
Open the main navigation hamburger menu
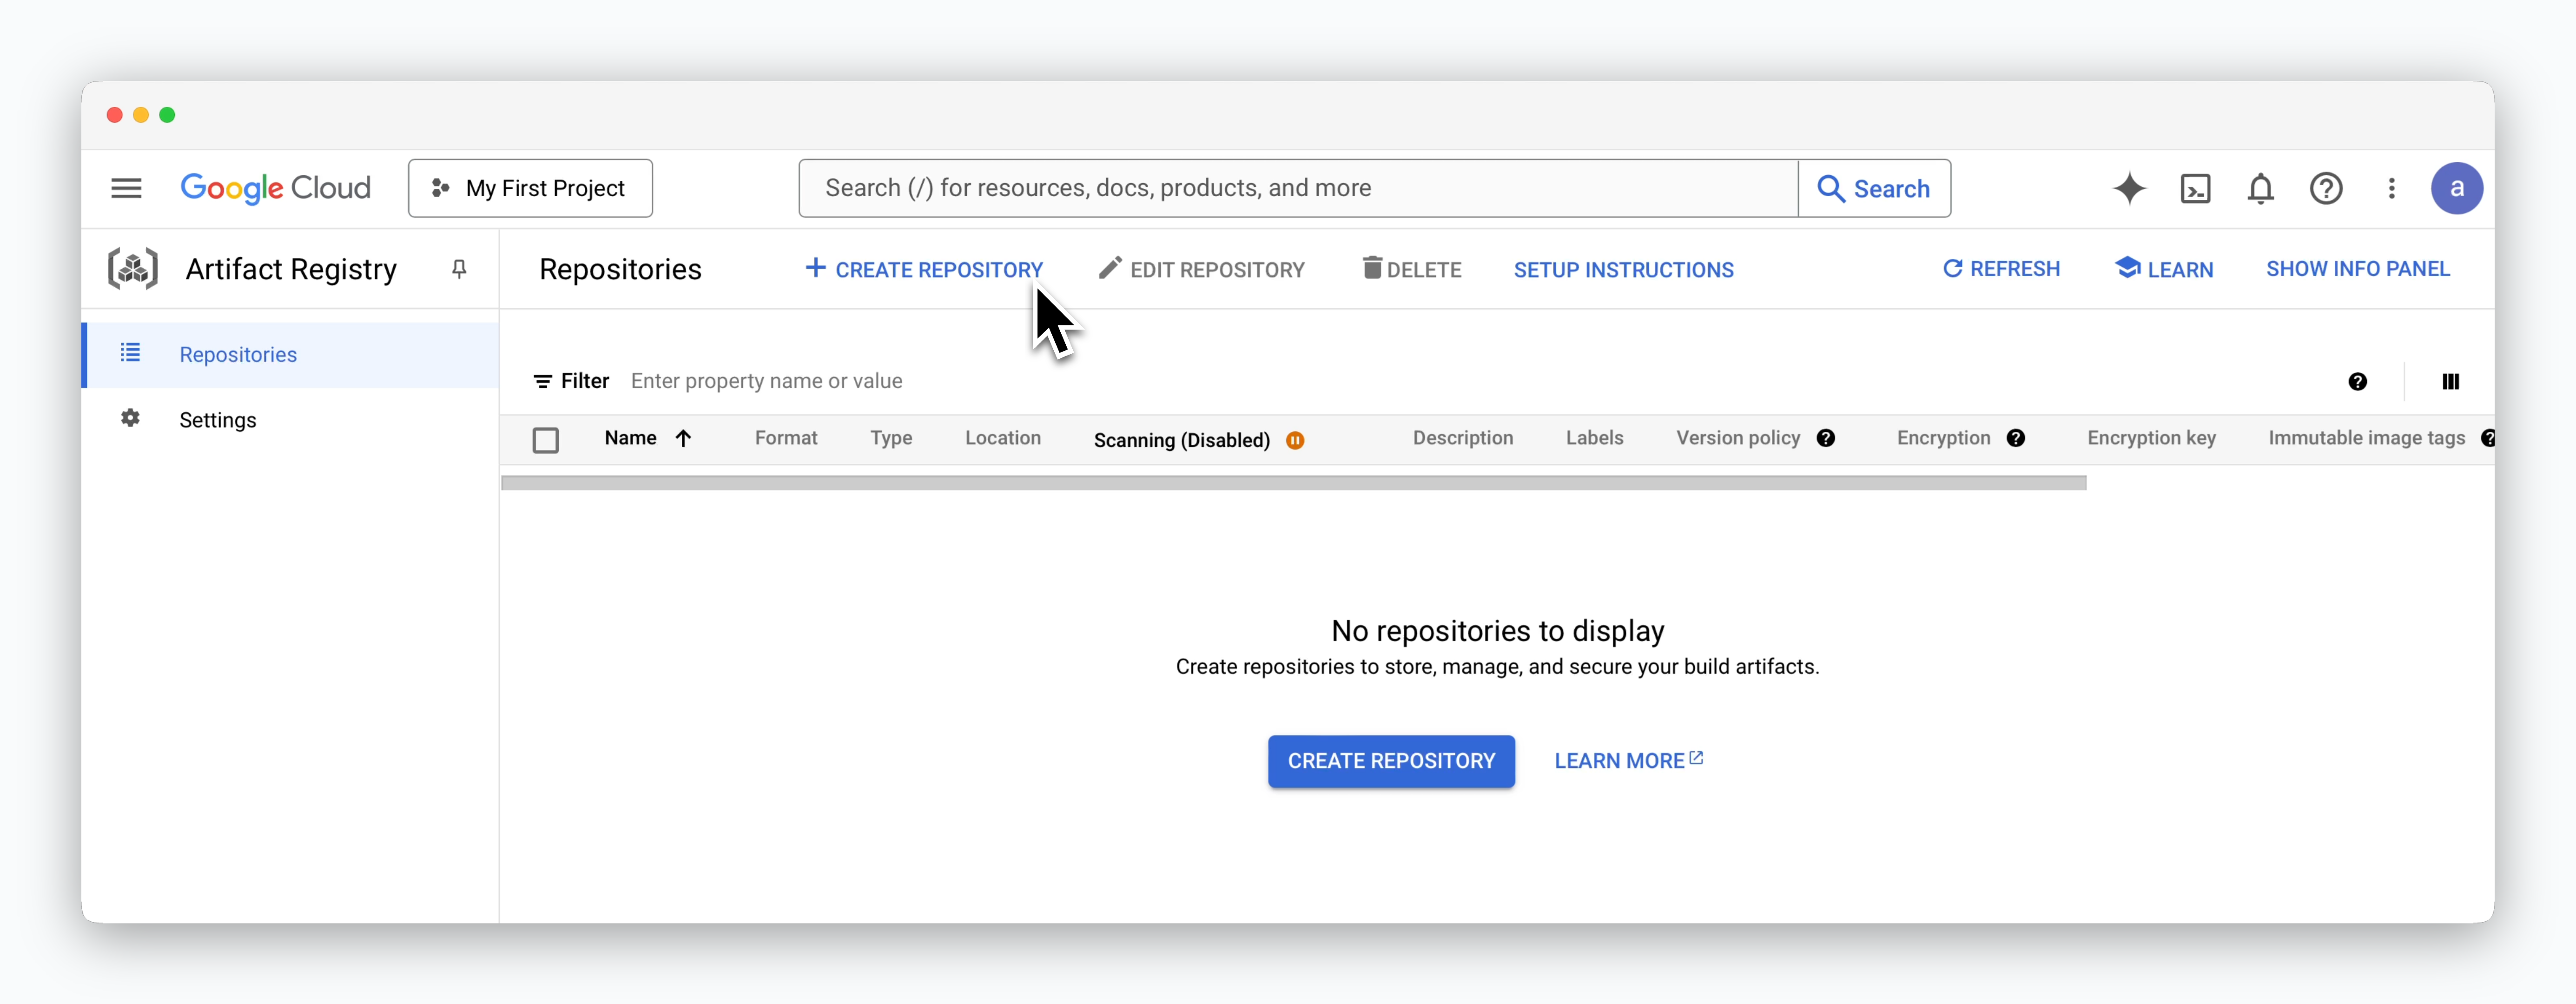[126, 188]
